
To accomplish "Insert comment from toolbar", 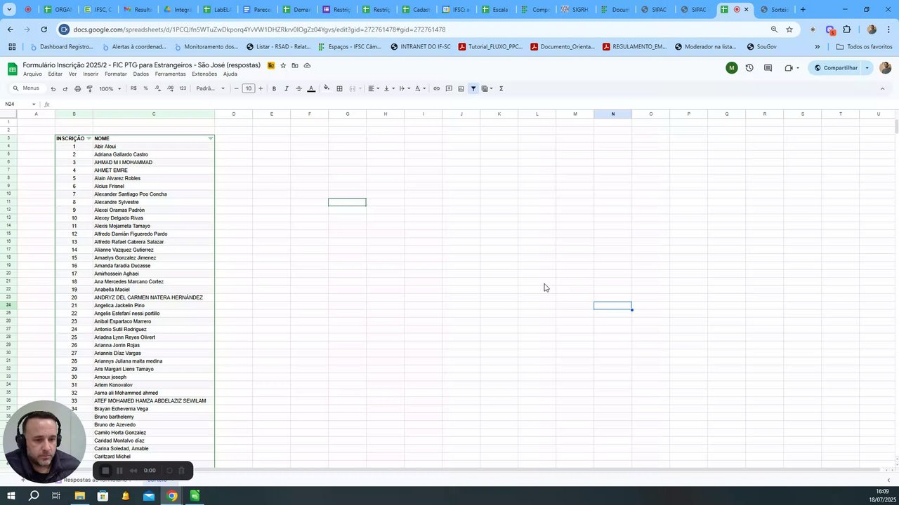I will pos(449,88).
